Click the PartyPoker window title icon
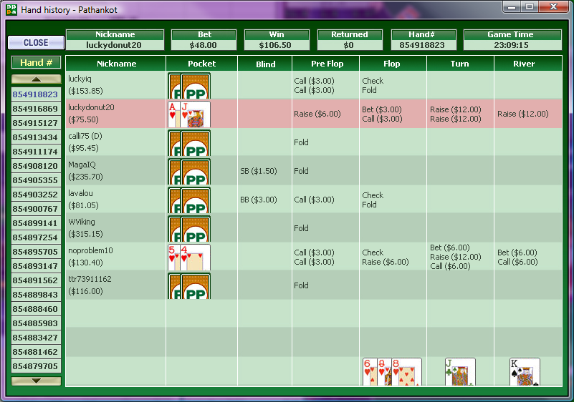The height and width of the screenshot is (402, 574). (x=11, y=9)
